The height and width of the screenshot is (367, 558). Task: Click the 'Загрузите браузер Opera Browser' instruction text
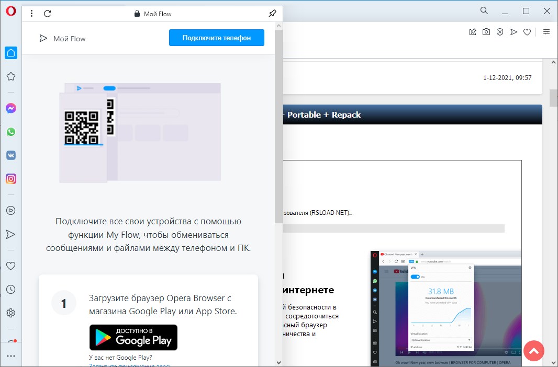click(x=163, y=304)
